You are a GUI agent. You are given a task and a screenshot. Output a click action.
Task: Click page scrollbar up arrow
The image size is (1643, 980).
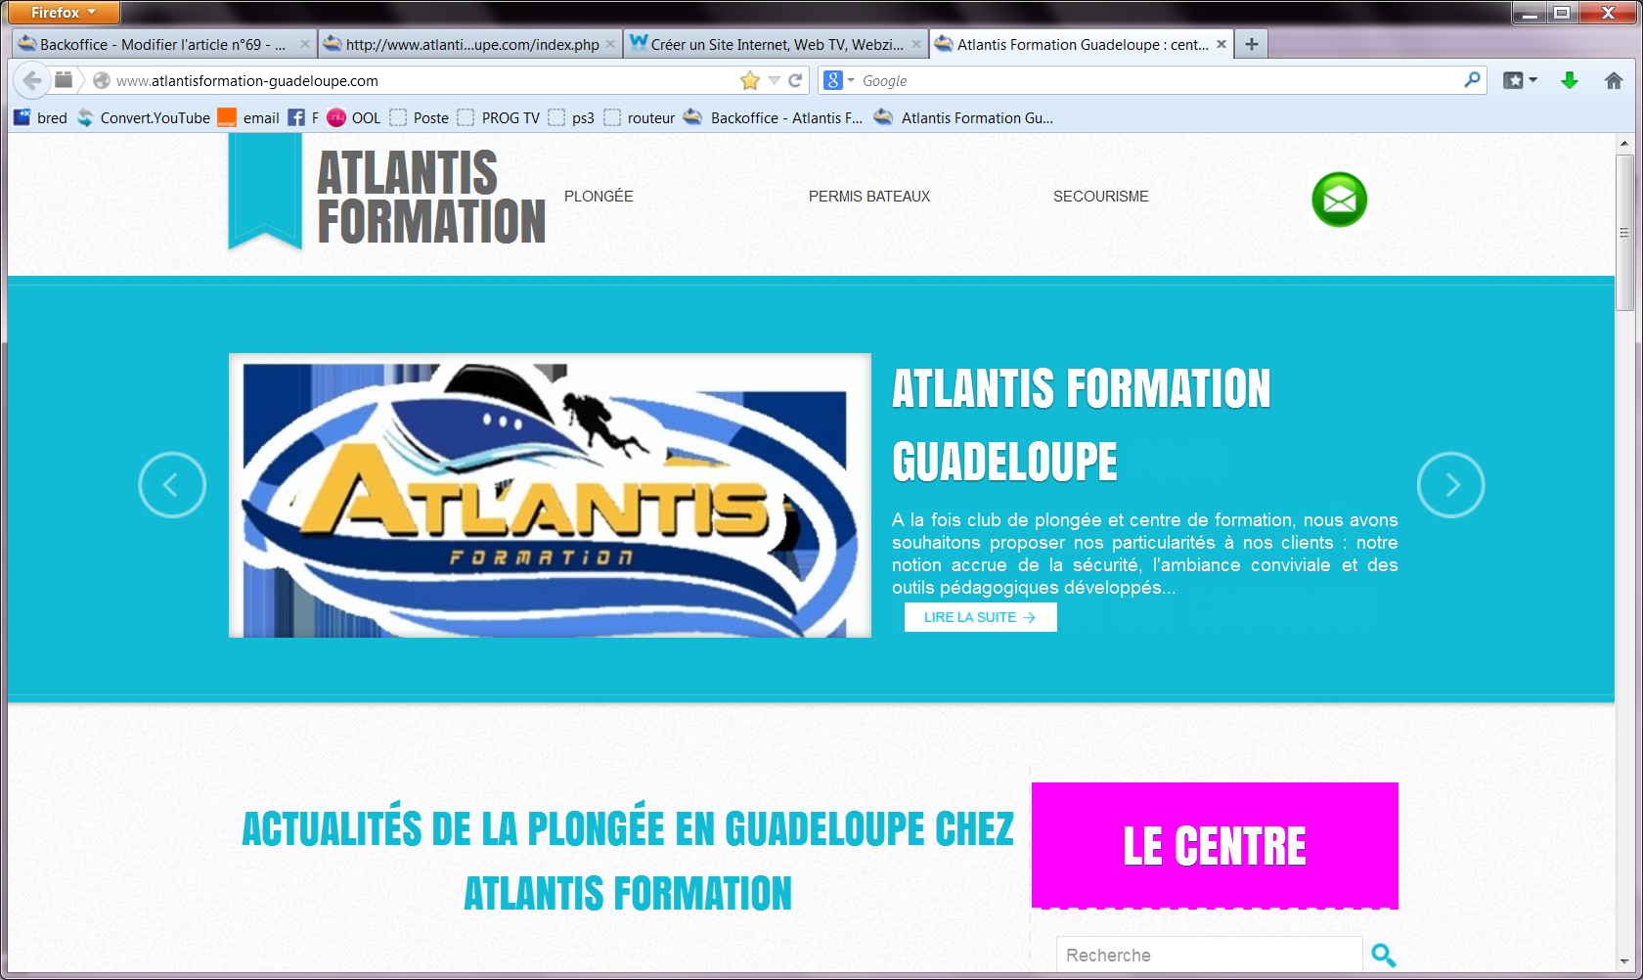1624,143
